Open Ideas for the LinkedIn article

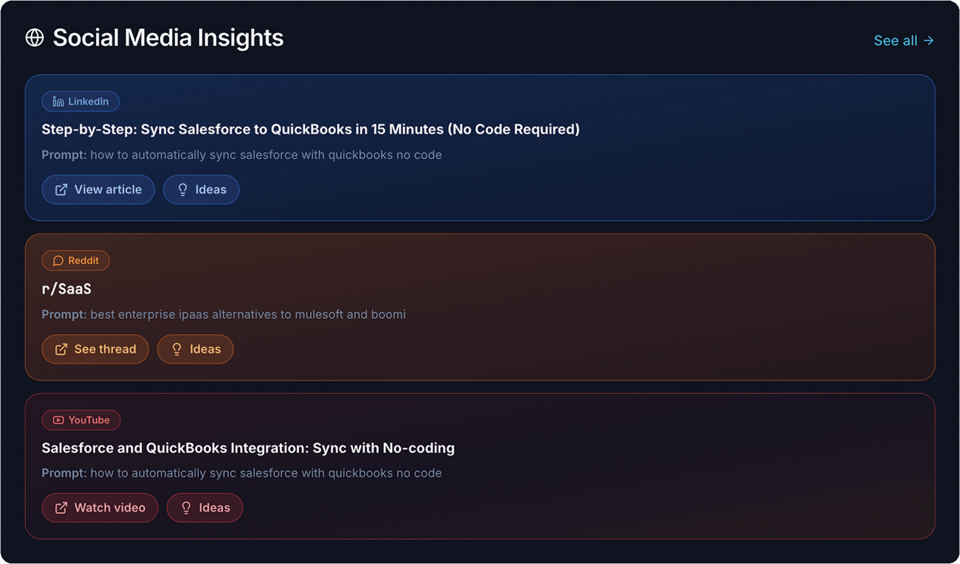(x=201, y=190)
